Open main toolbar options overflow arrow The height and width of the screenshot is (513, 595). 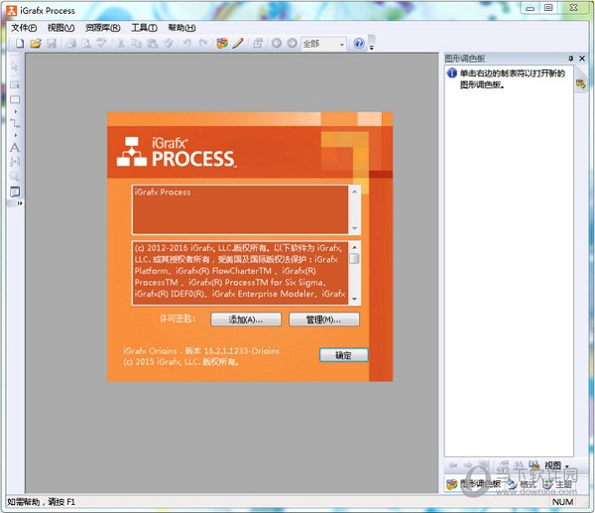point(372,48)
